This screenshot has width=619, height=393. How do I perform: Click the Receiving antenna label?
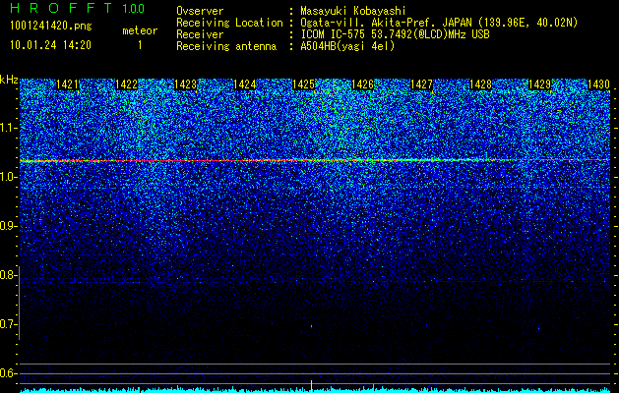226,46
